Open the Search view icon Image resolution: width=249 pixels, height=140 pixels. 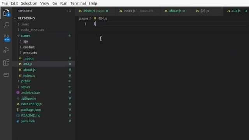click(x=6, y=25)
